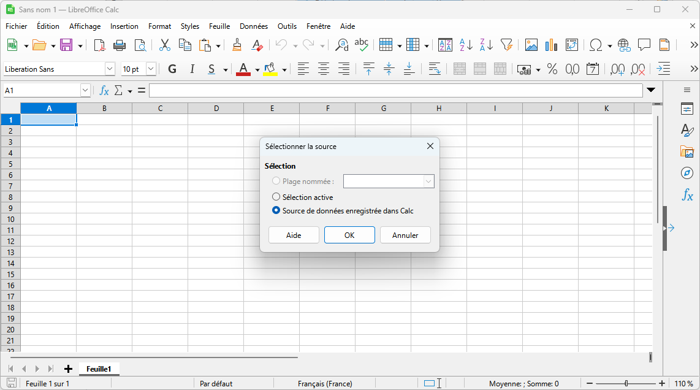Expand the Liberation Sans font name dropdown

tap(110, 69)
